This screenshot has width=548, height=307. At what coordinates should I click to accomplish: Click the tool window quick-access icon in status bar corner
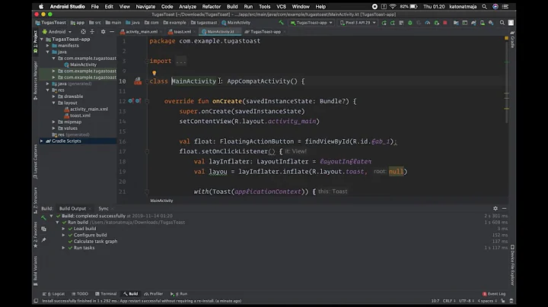click(36, 301)
